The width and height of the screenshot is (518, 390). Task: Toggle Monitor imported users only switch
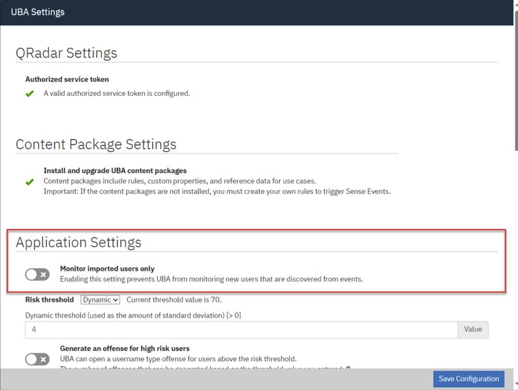(x=37, y=274)
